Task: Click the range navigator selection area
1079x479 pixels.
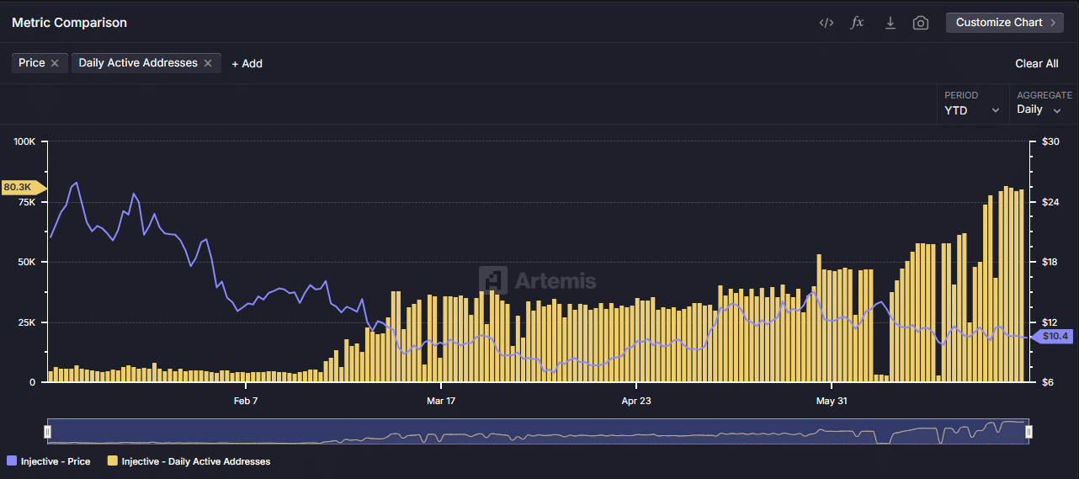Action: [x=538, y=431]
